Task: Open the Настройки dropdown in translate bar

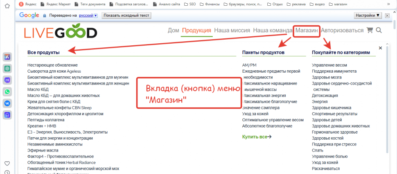Action: pyautogui.click(x=368, y=16)
